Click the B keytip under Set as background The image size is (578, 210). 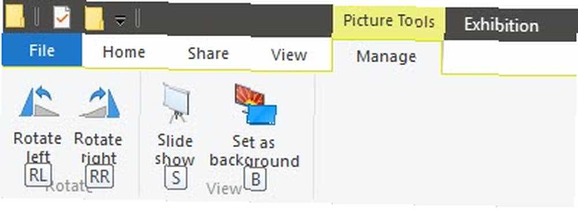click(255, 179)
